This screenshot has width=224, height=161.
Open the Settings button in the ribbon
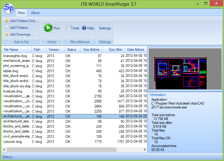tap(105, 28)
